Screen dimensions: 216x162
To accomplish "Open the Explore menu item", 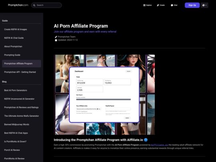I will [x=147, y=5].
